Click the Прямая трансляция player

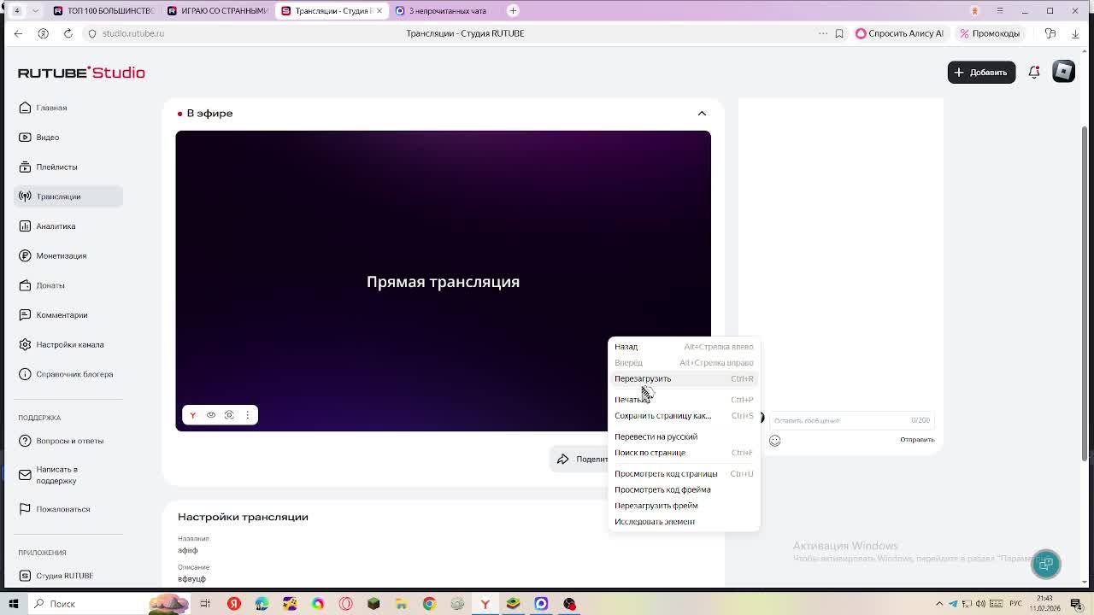pyautogui.click(x=443, y=281)
